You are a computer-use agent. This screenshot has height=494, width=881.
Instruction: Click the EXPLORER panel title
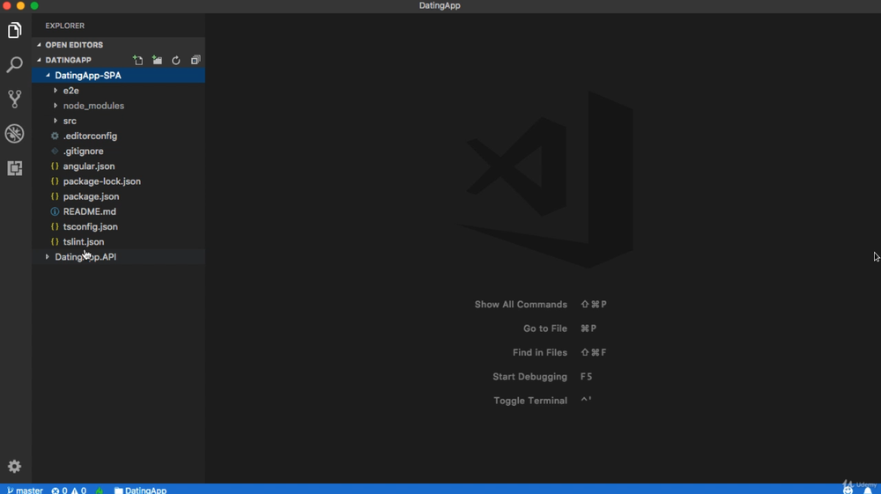[x=65, y=26]
